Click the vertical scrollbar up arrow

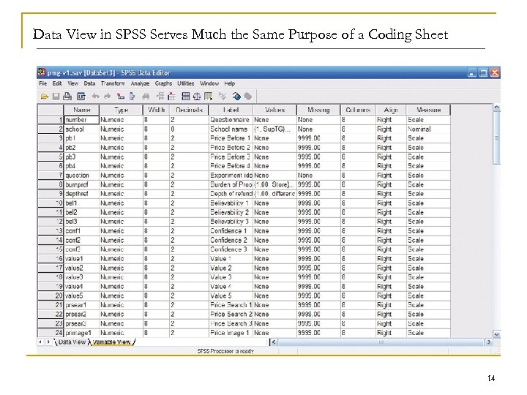coord(496,108)
